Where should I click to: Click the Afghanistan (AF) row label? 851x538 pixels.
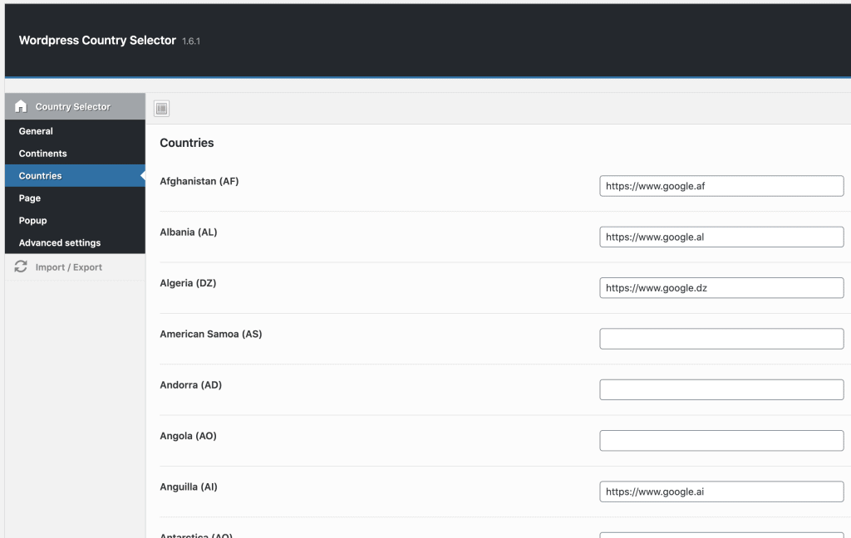click(x=199, y=181)
